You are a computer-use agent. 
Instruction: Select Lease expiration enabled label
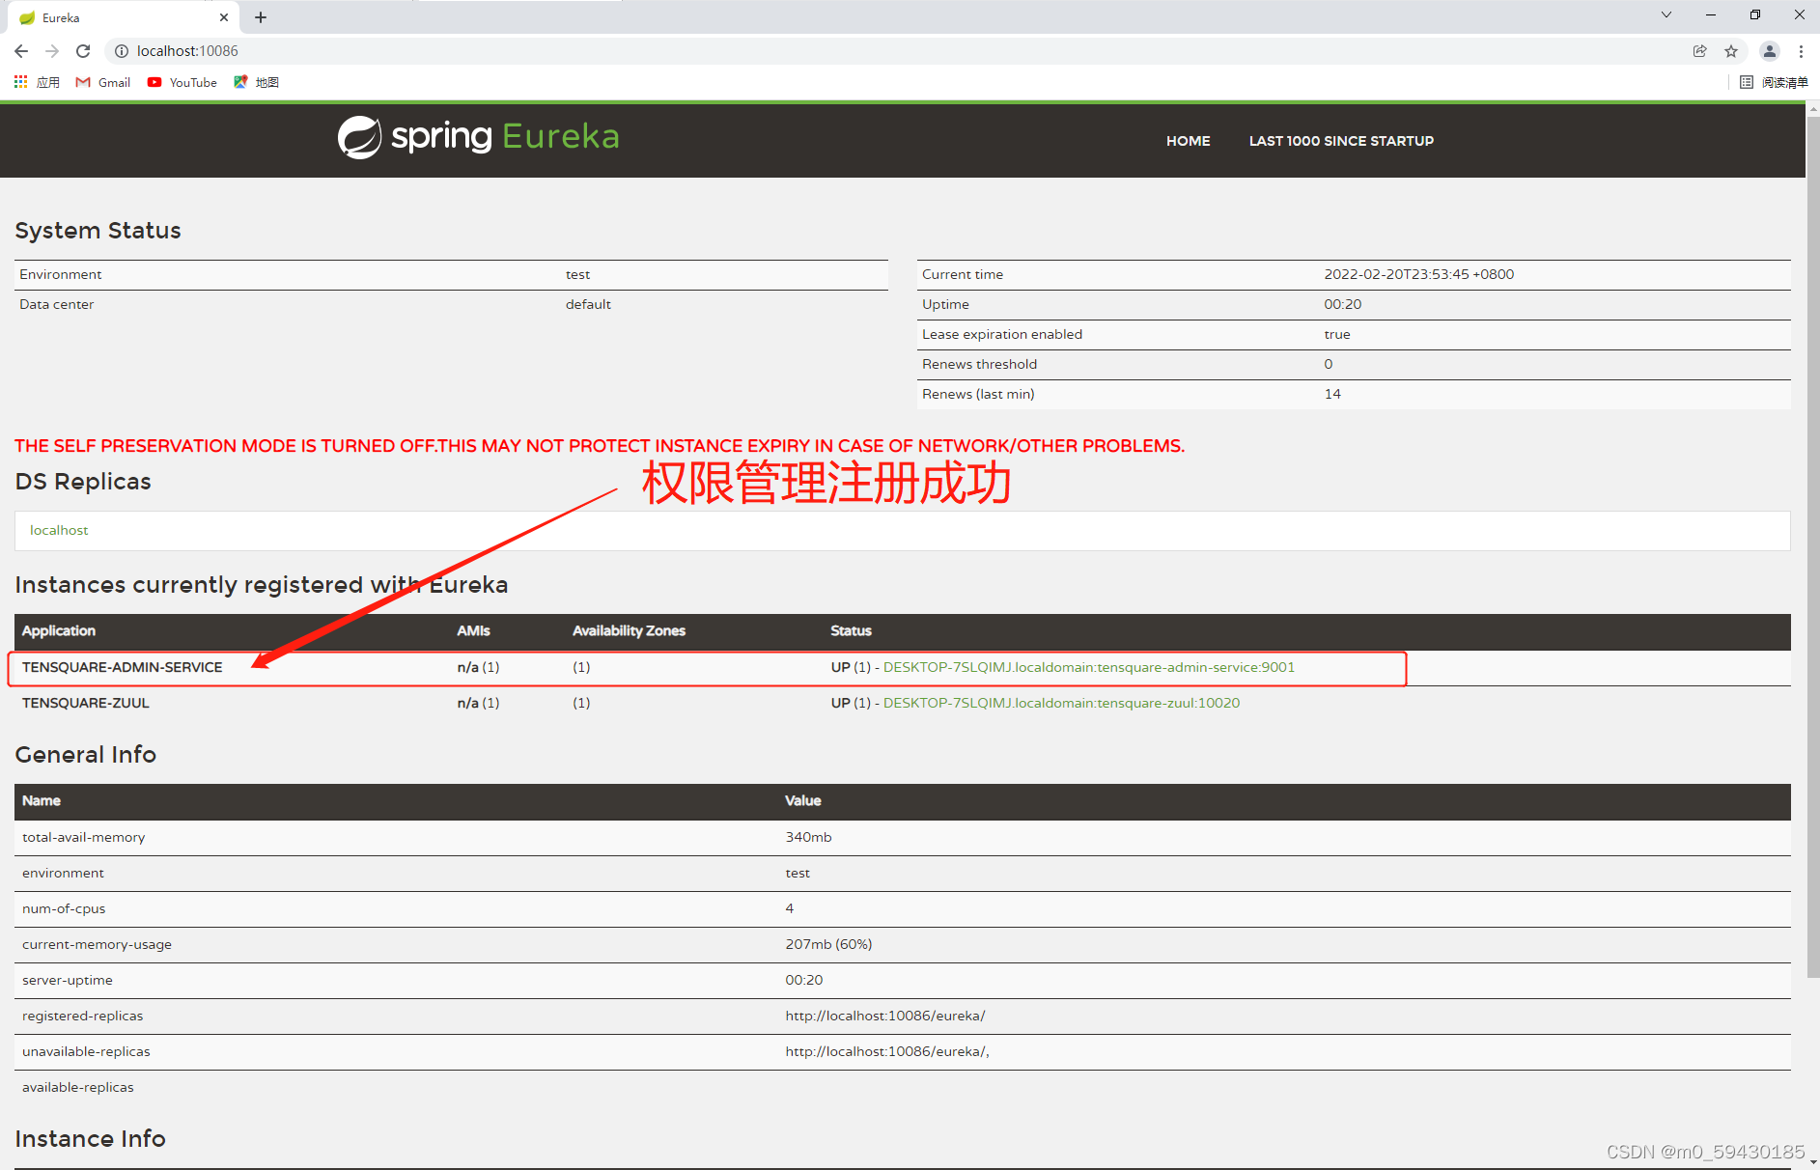1002,334
